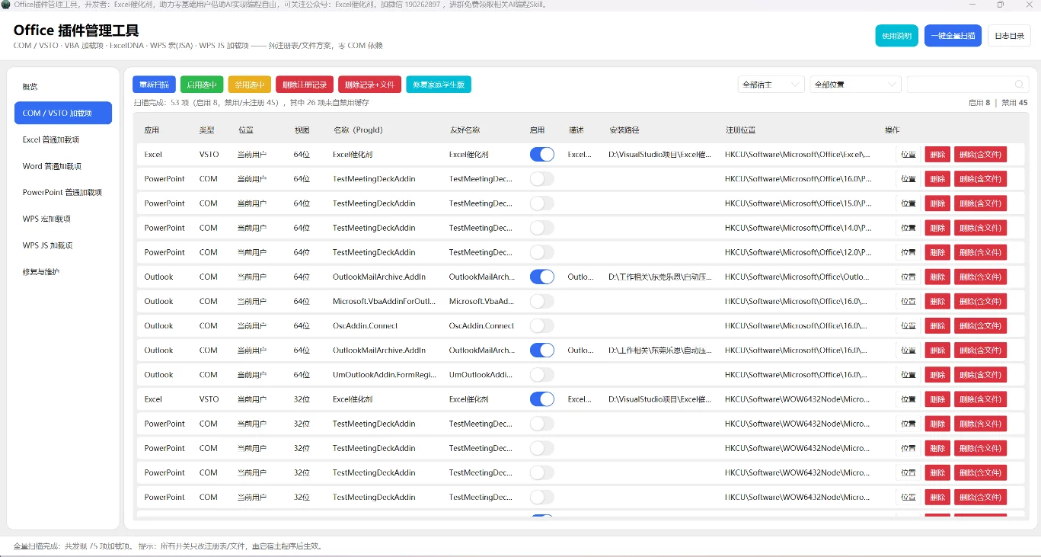The width and height of the screenshot is (1041, 557).
Task: Click the 名称 (ProgId) column header
Action: click(358, 130)
